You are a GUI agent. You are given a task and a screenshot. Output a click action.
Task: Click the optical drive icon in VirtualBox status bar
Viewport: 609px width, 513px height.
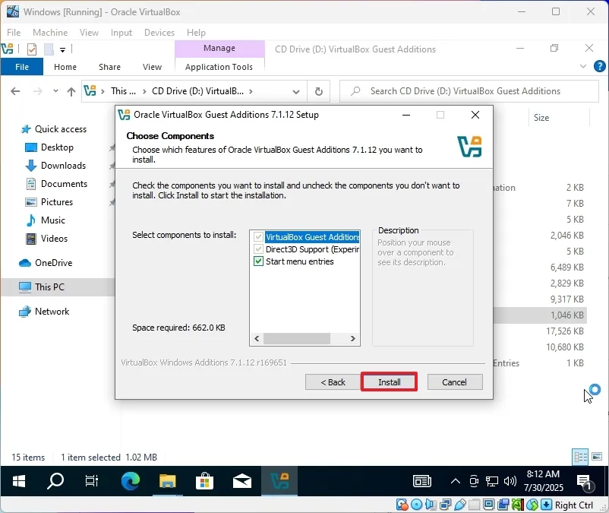[417, 504]
